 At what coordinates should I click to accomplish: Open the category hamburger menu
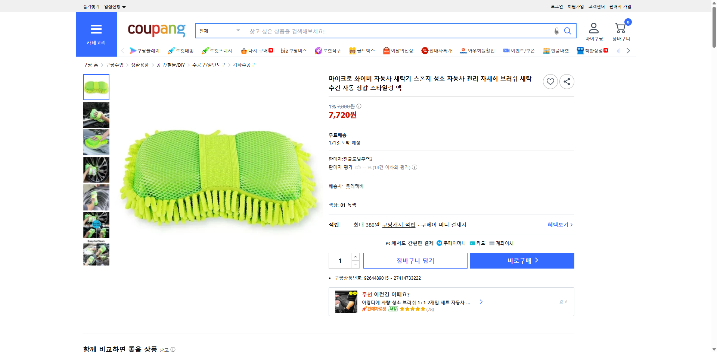click(96, 29)
